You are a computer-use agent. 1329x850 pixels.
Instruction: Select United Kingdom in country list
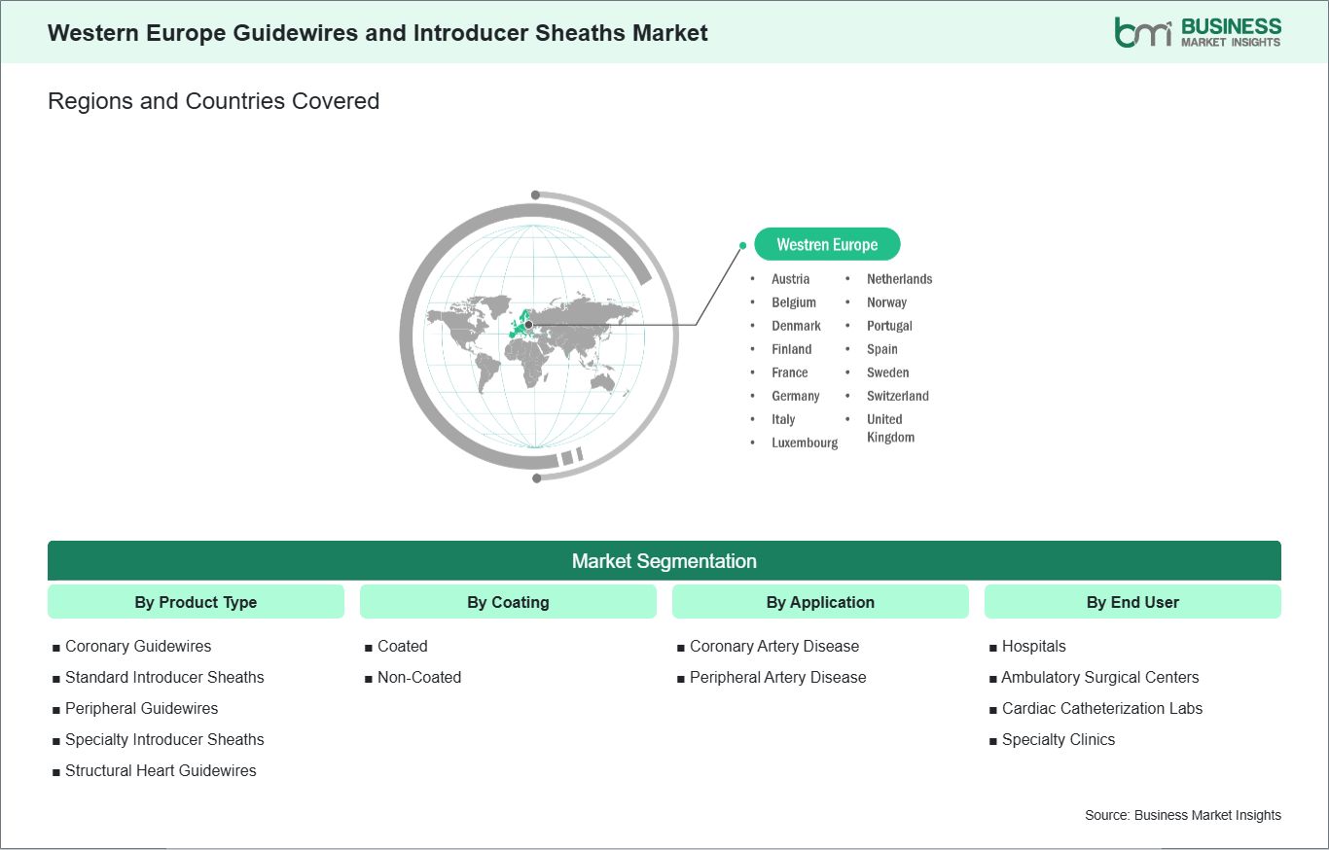[890, 428]
